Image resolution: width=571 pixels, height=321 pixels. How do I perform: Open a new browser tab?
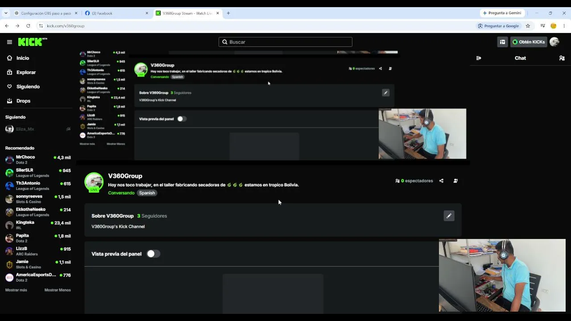[228, 13]
